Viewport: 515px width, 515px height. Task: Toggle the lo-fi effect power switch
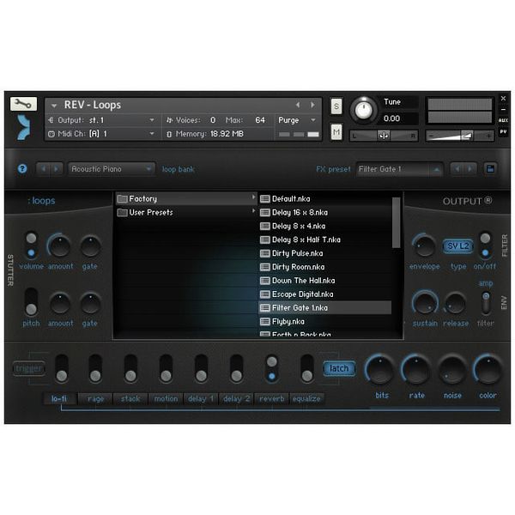[62, 368]
